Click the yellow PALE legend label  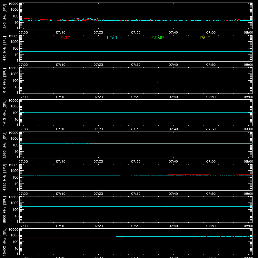point(205,38)
